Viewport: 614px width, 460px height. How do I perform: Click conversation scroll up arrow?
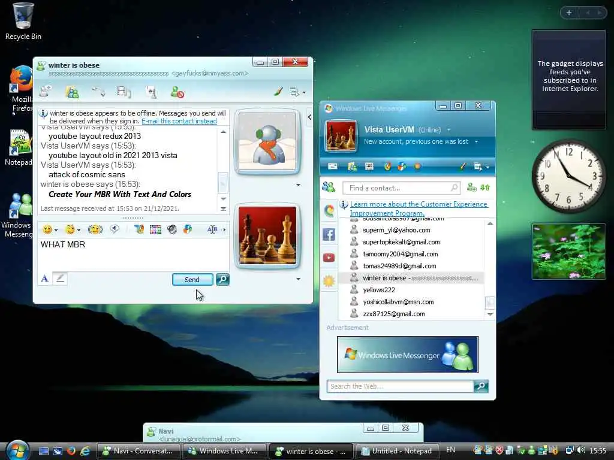click(223, 132)
